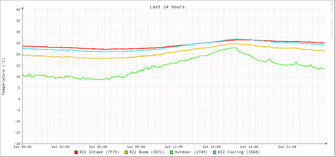335x157 pixels.
Task: Click the yellow RZ2 Room legend swatch
Action: [x=126, y=152]
